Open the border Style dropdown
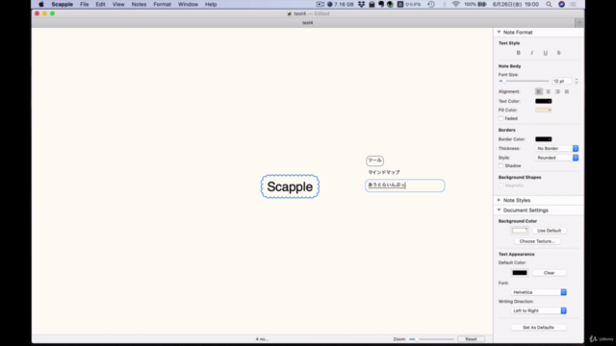 [x=556, y=158]
